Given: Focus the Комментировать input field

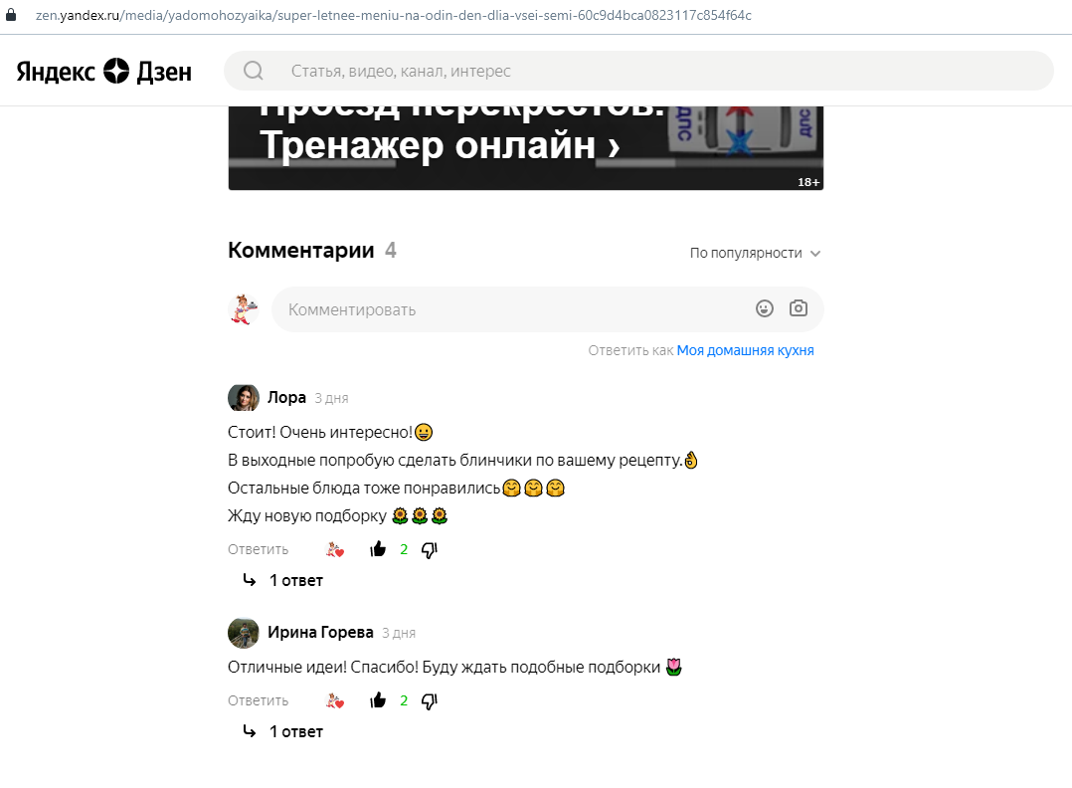Looking at the screenshot, I should coord(513,309).
